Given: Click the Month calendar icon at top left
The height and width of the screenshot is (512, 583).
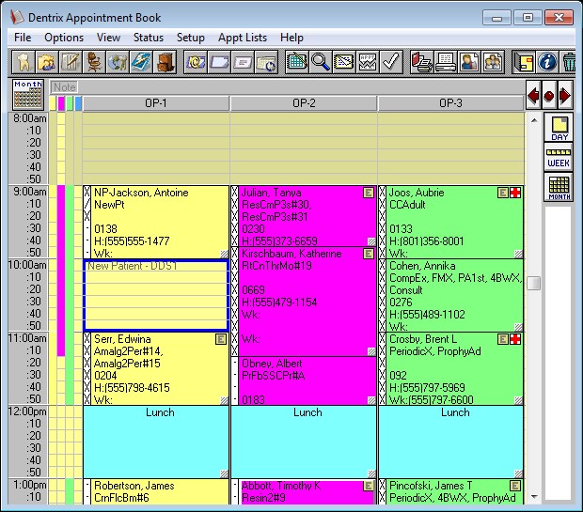Looking at the screenshot, I should click(x=28, y=95).
